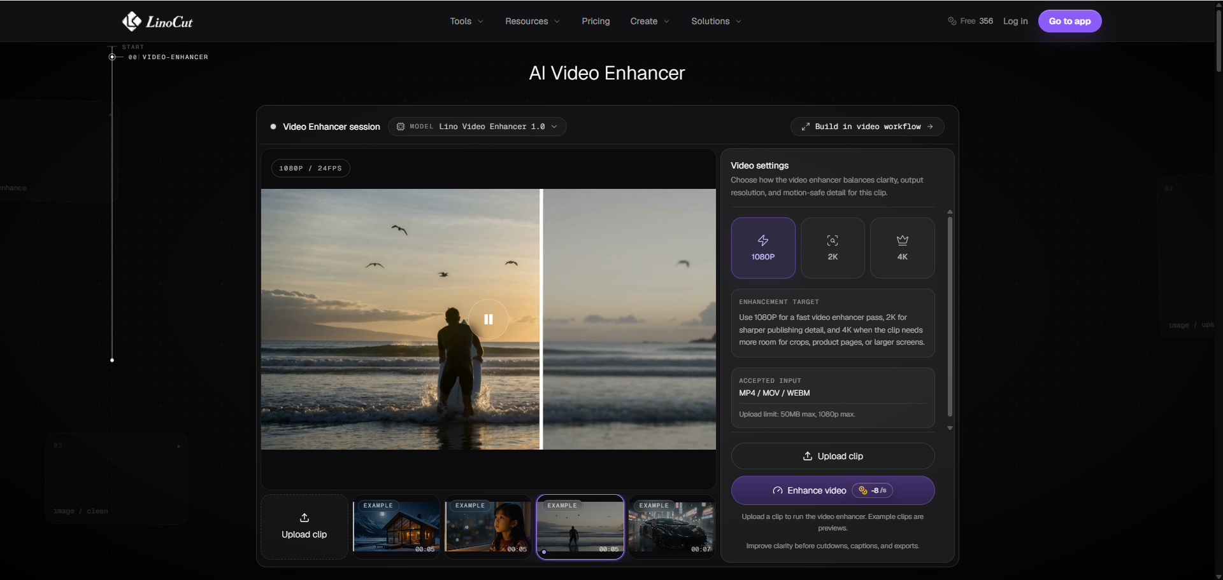Screen dimensions: 1223x580
Task: Click the Enhance video button
Action: pos(833,490)
